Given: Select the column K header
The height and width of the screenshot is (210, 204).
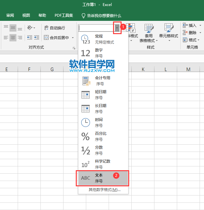Looking at the screenshot, I should tap(143, 69).
